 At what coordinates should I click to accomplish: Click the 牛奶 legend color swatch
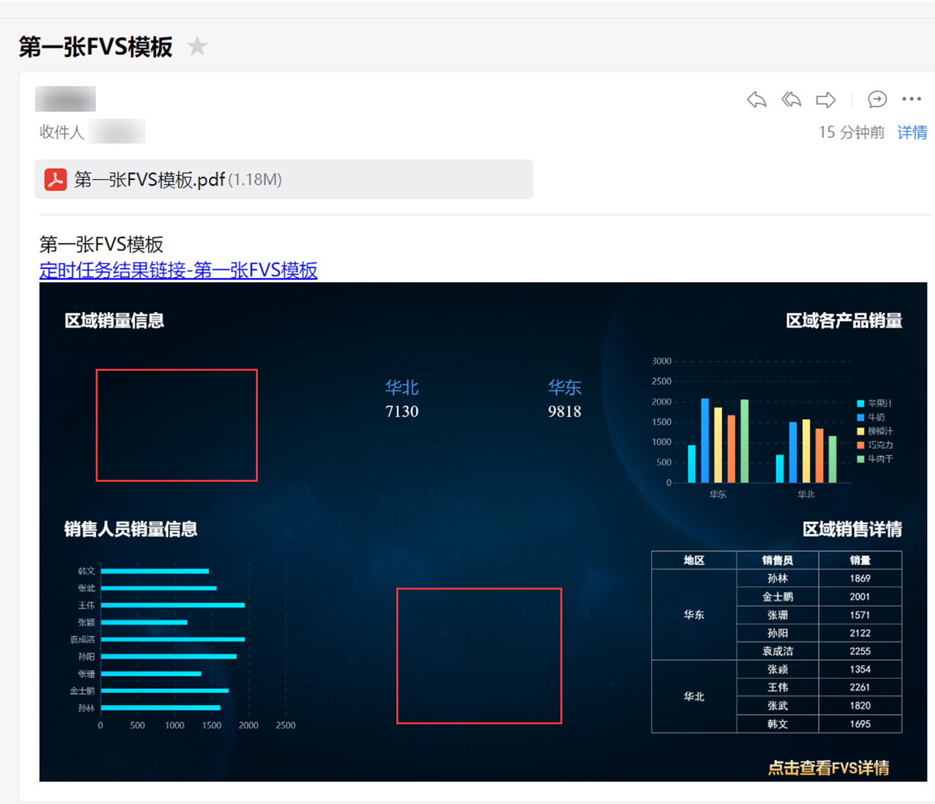coord(860,417)
